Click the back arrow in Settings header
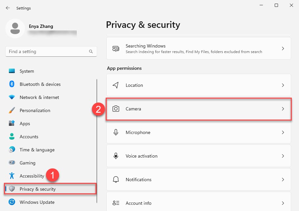299x211 pixels. click(8, 8)
